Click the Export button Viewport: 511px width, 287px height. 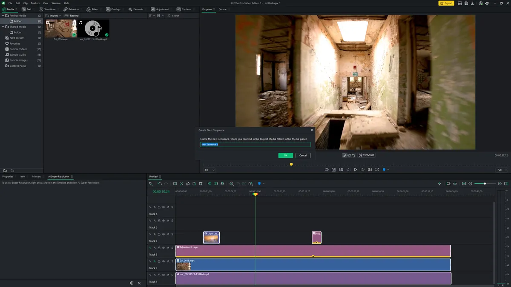pos(446,3)
